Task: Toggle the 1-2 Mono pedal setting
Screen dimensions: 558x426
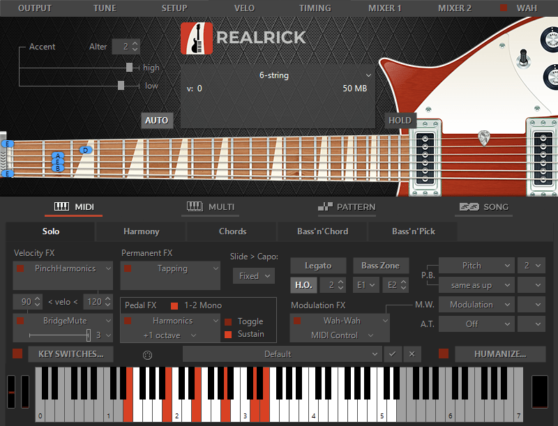Action: pos(174,304)
